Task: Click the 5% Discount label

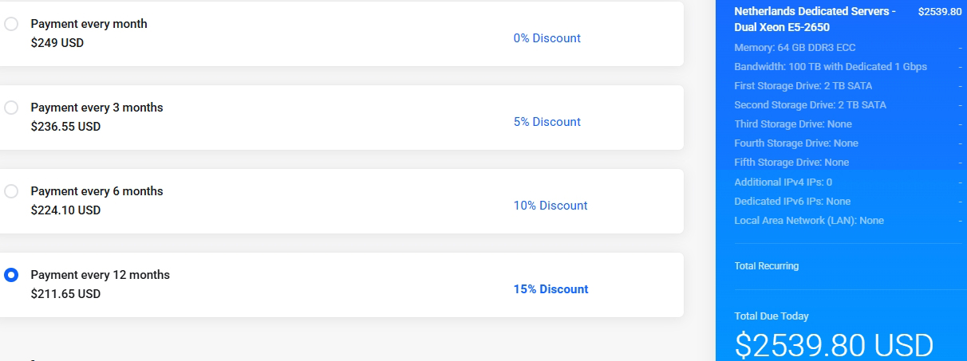Action: click(547, 122)
